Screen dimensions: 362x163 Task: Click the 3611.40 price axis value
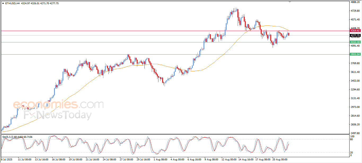click(x=355, y=72)
